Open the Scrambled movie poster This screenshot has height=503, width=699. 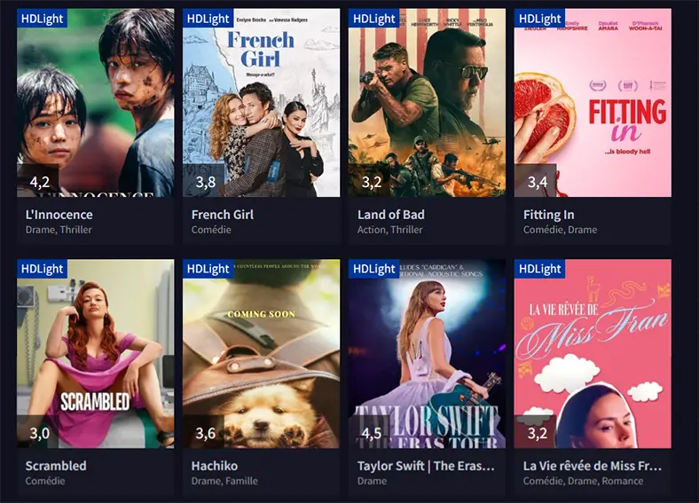click(x=96, y=354)
